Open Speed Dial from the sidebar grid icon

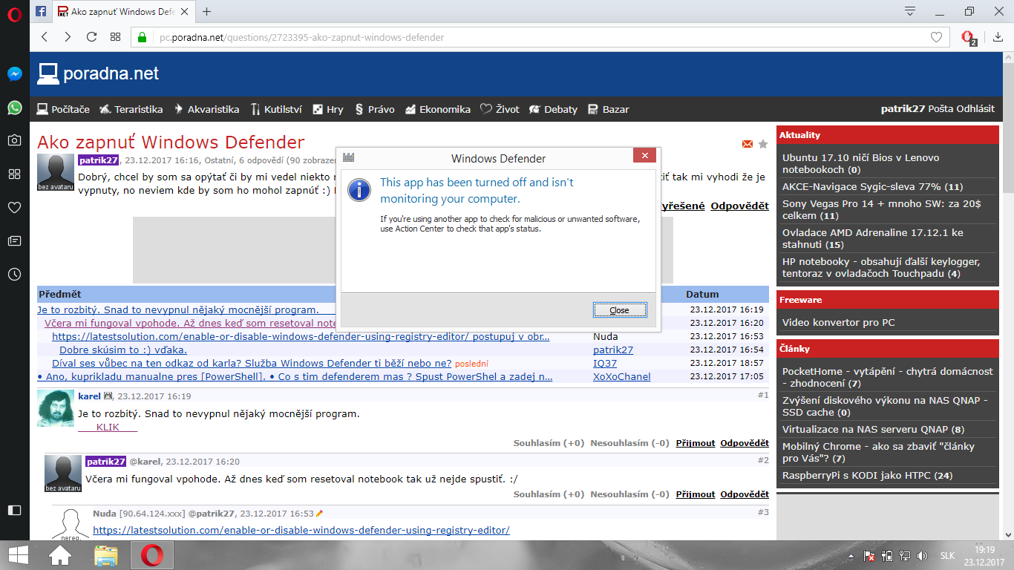[x=14, y=174]
